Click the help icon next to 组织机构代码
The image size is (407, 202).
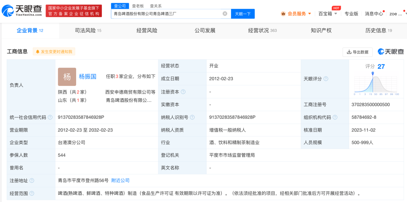[335, 117]
